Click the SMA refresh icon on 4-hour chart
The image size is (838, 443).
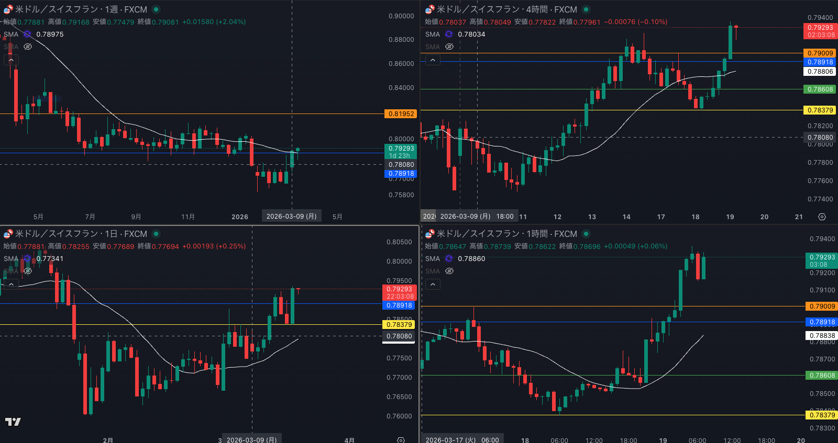[x=449, y=35]
